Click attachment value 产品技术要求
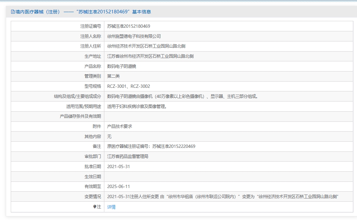Screen dimensions: 357x220 120,126
